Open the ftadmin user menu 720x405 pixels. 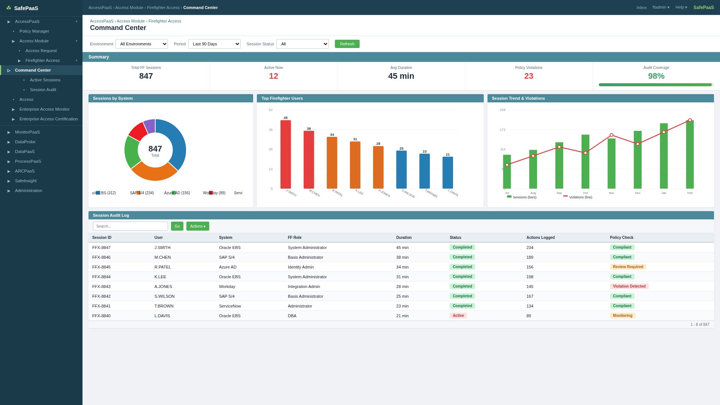coord(661,7)
